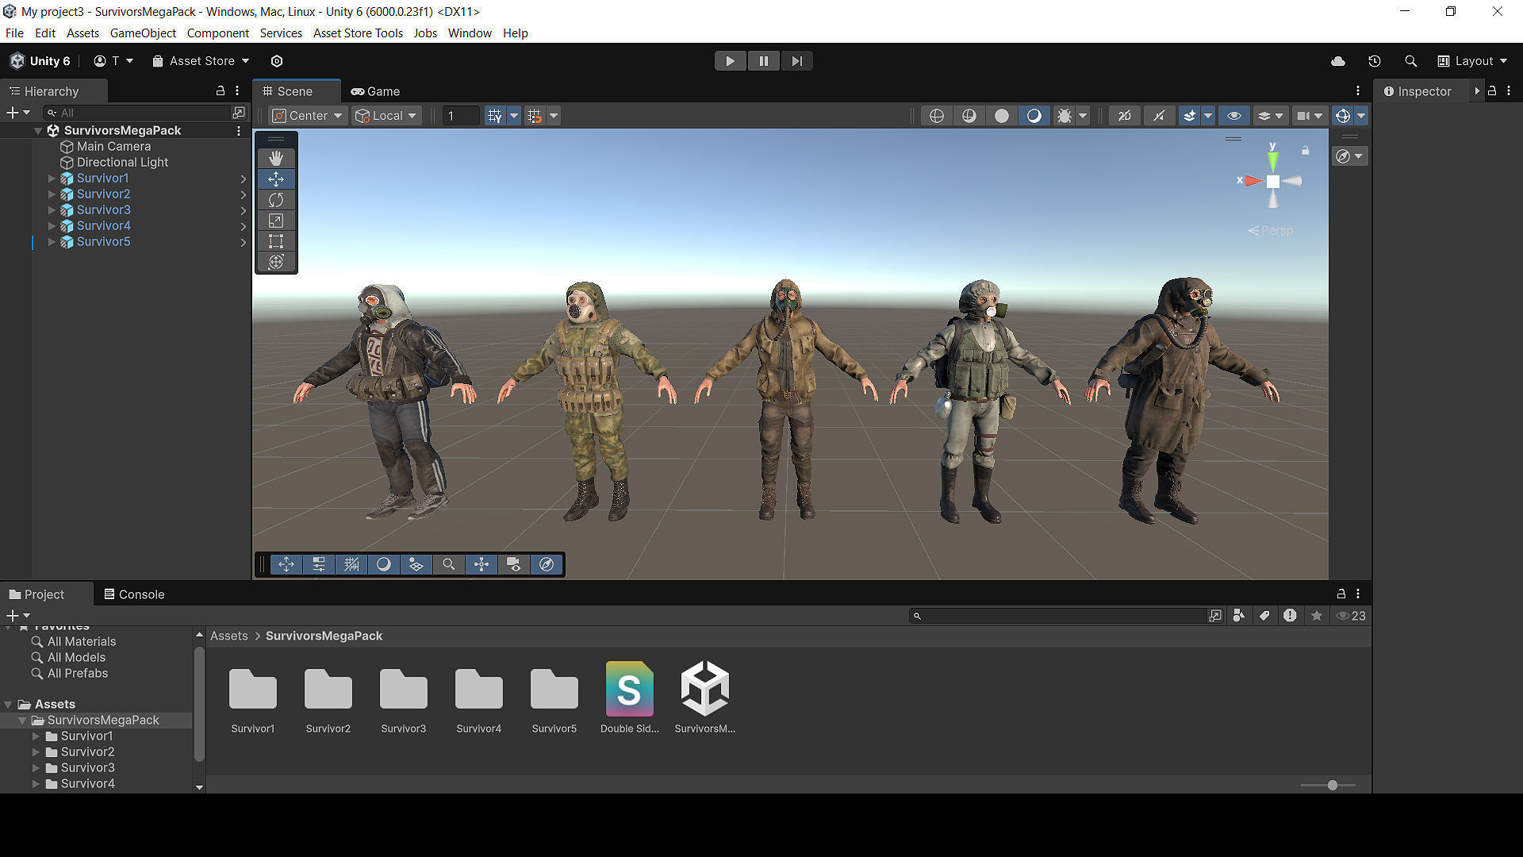
Task: Open Survivor5 prefab arrow in Hierarchy
Action: click(244, 242)
